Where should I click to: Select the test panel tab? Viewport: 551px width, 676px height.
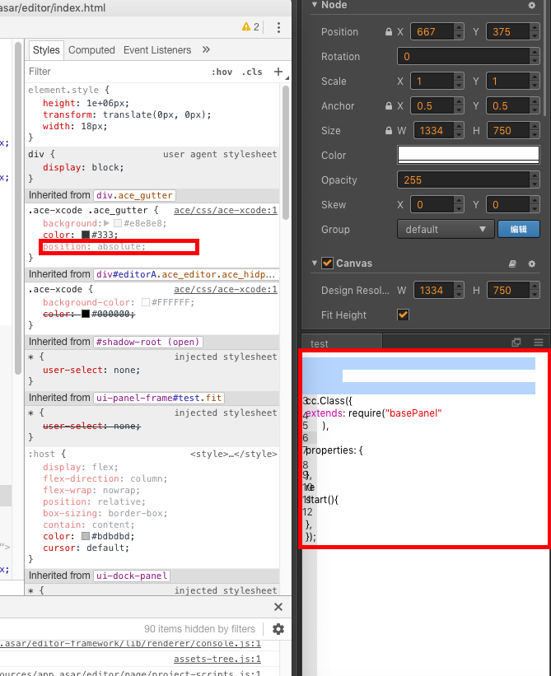(x=342, y=343)
